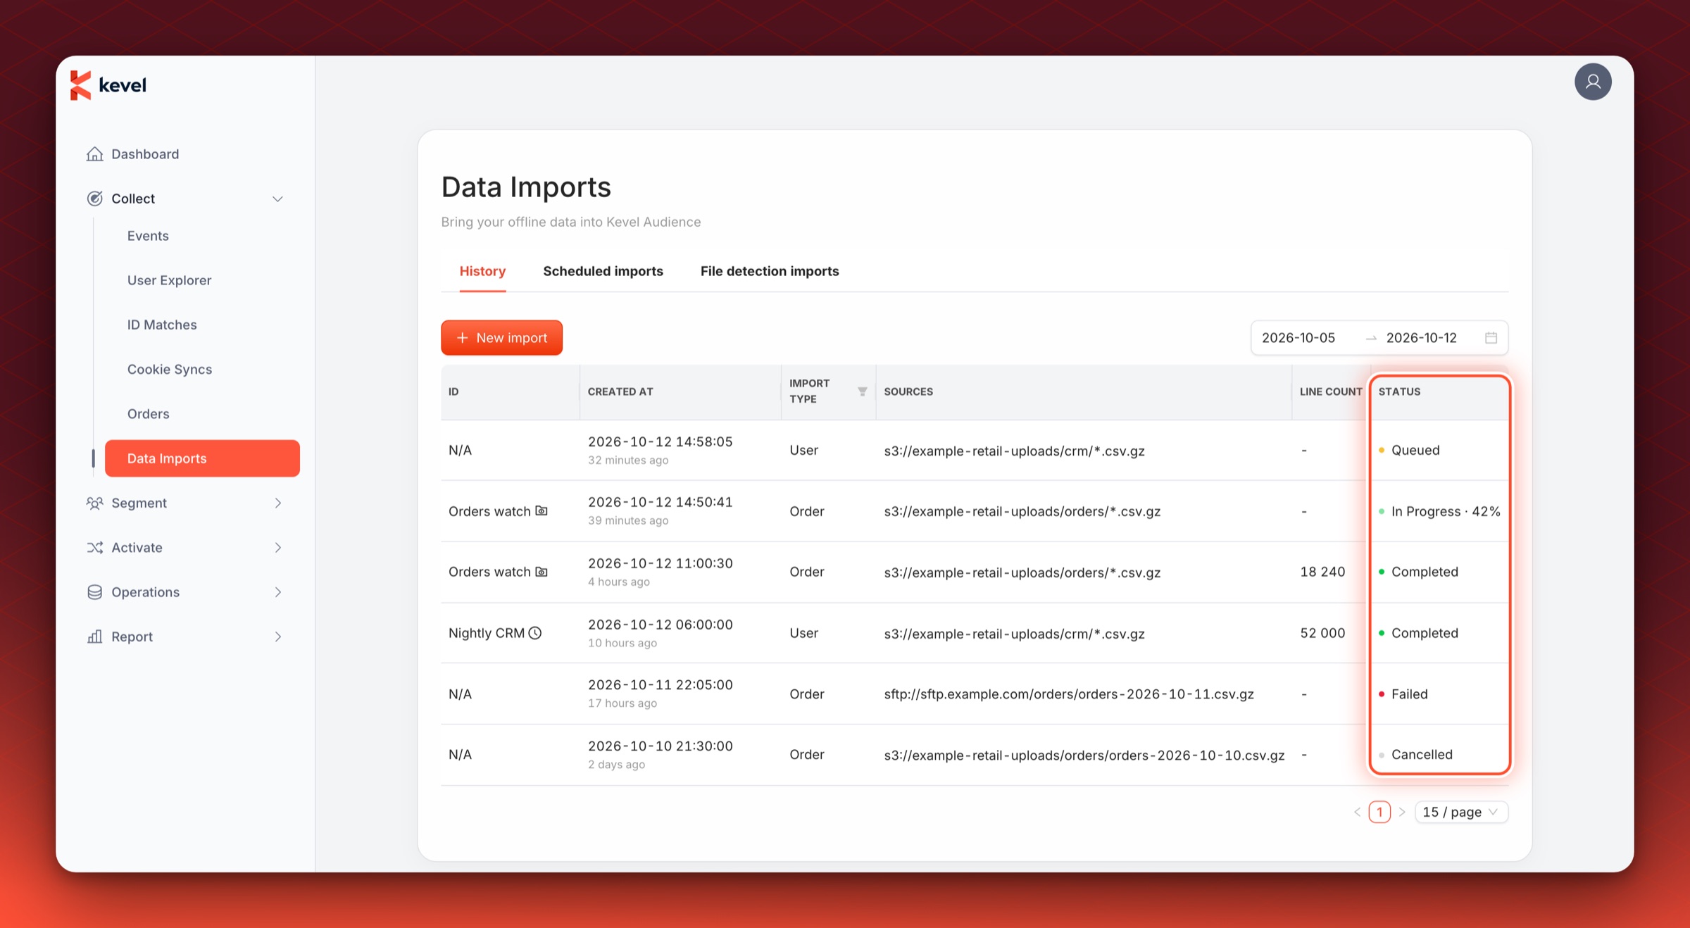Switch to the Scheduled imports tab

pyautogui.click(x=603, y=271)
